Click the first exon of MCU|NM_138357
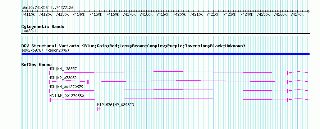The height and width of the screenshot is (129, 320). tap(49, 73)
